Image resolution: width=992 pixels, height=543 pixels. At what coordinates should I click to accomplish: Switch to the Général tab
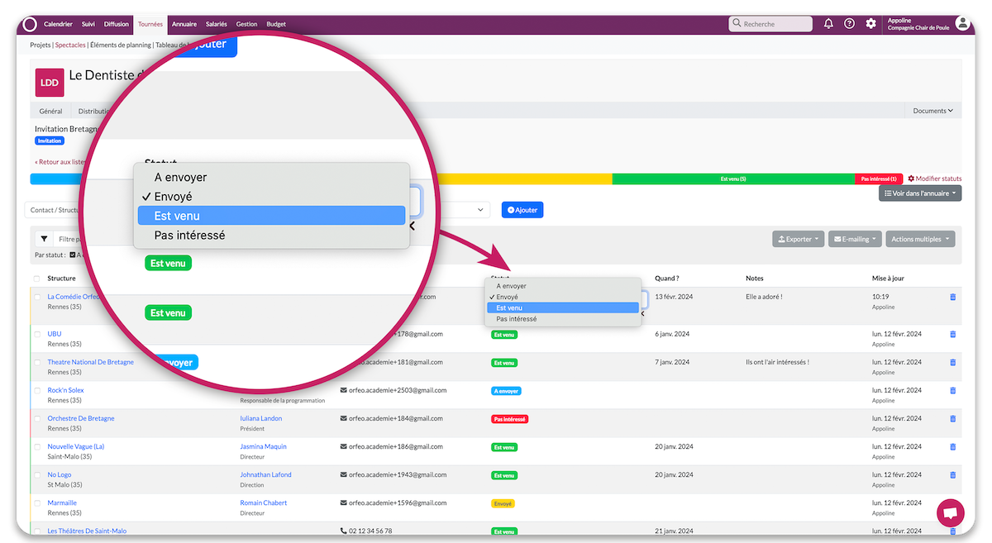pos(50,111)
